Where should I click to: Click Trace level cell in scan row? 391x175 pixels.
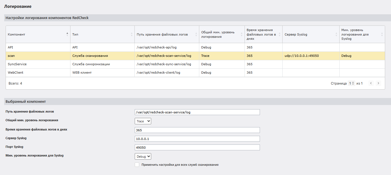tap(222, 56)
